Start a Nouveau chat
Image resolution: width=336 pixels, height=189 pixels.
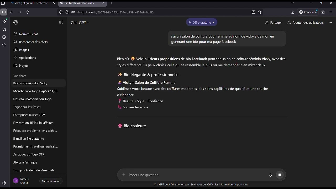38,34
